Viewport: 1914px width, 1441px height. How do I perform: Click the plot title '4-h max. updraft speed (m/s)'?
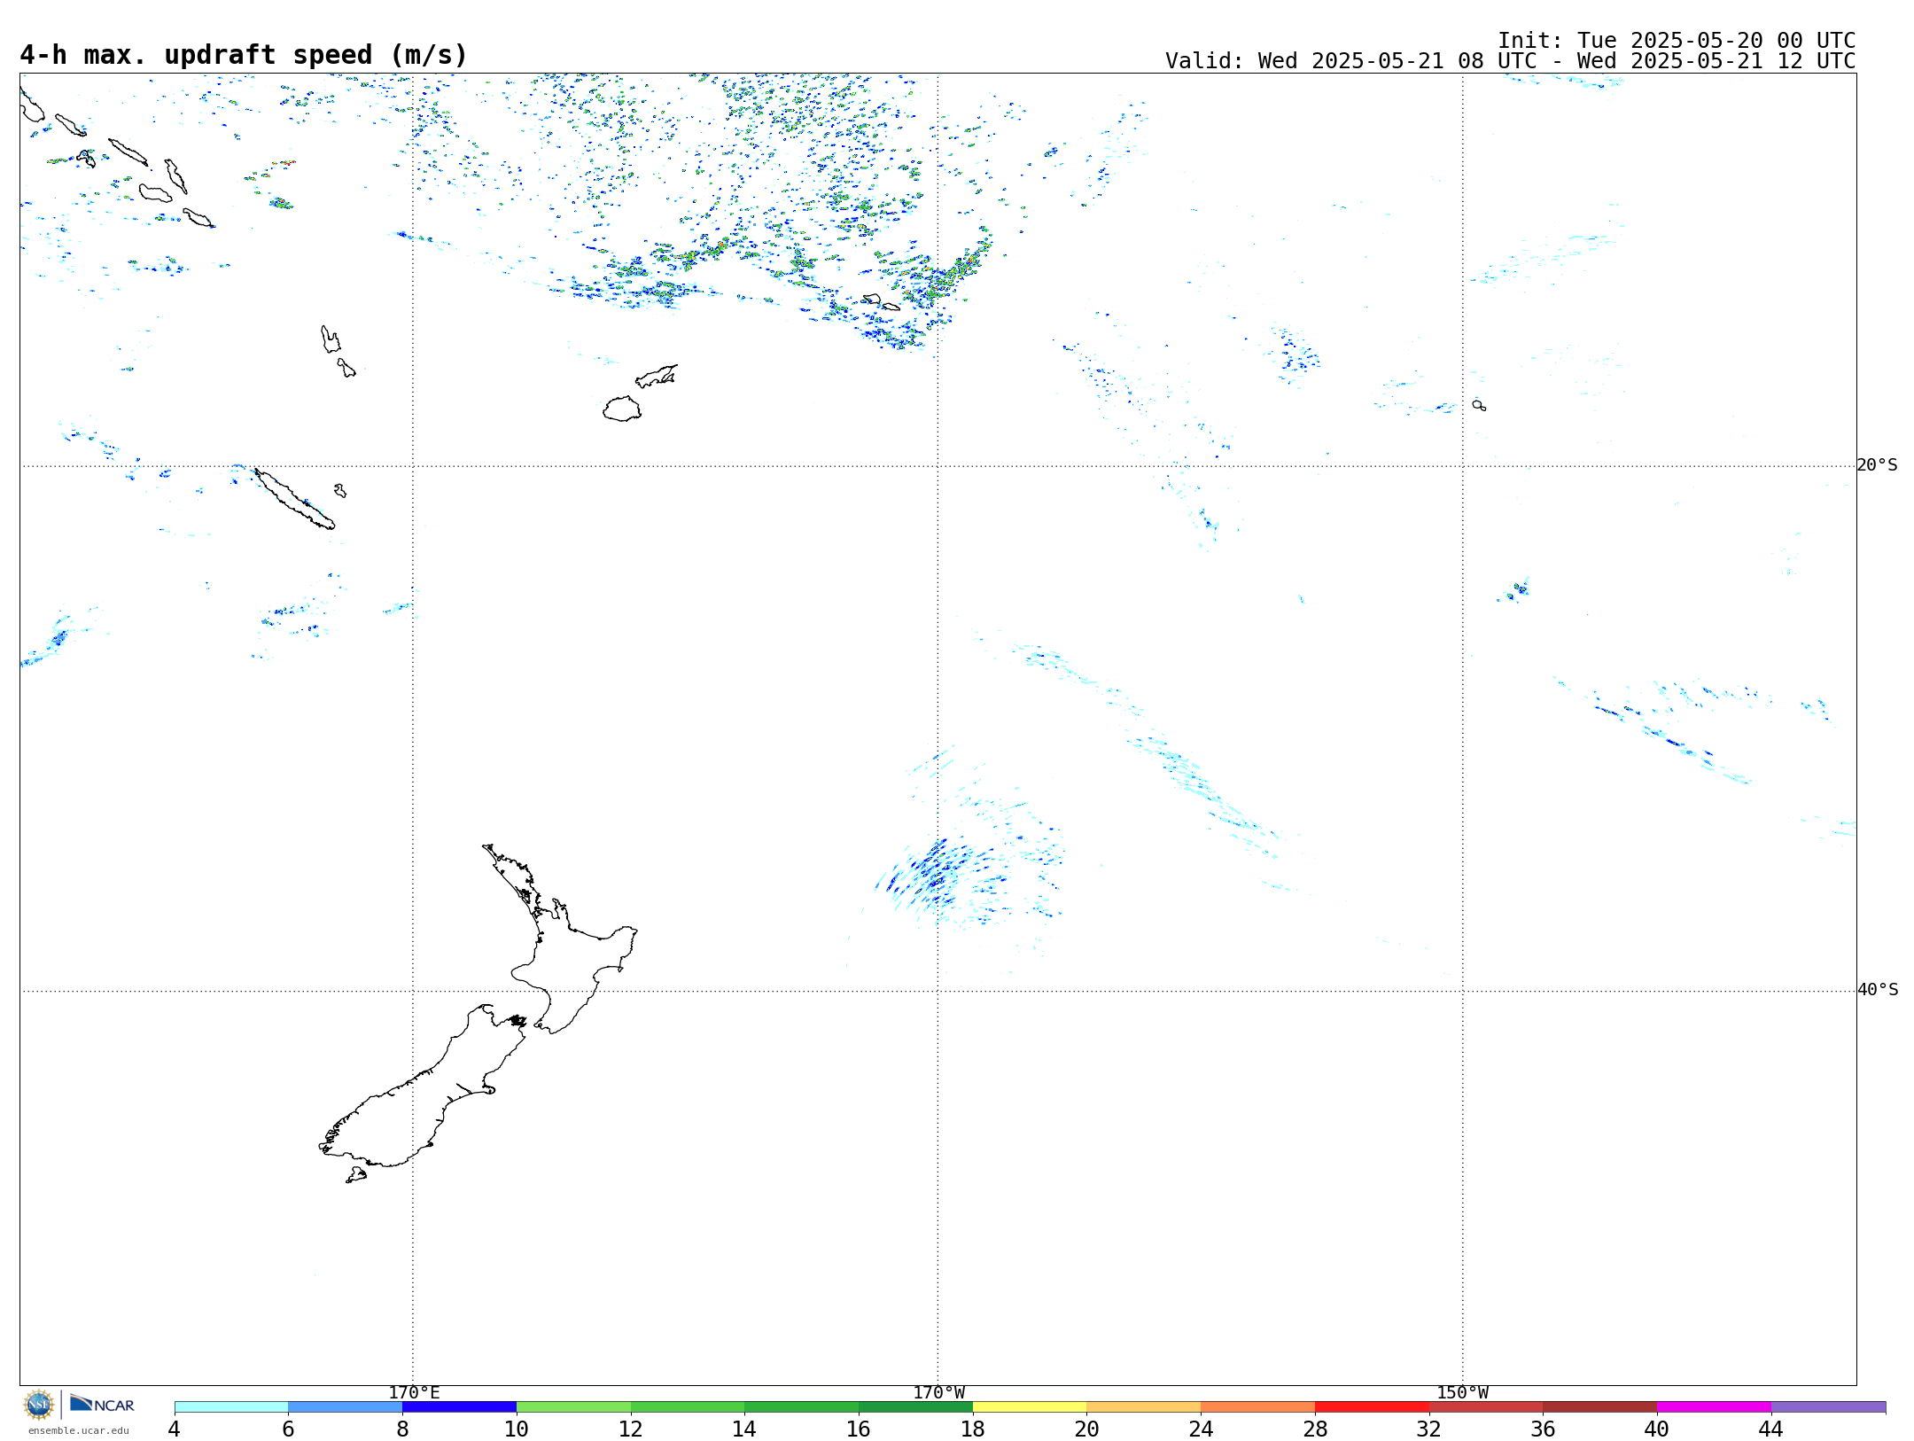coord(244,55)
